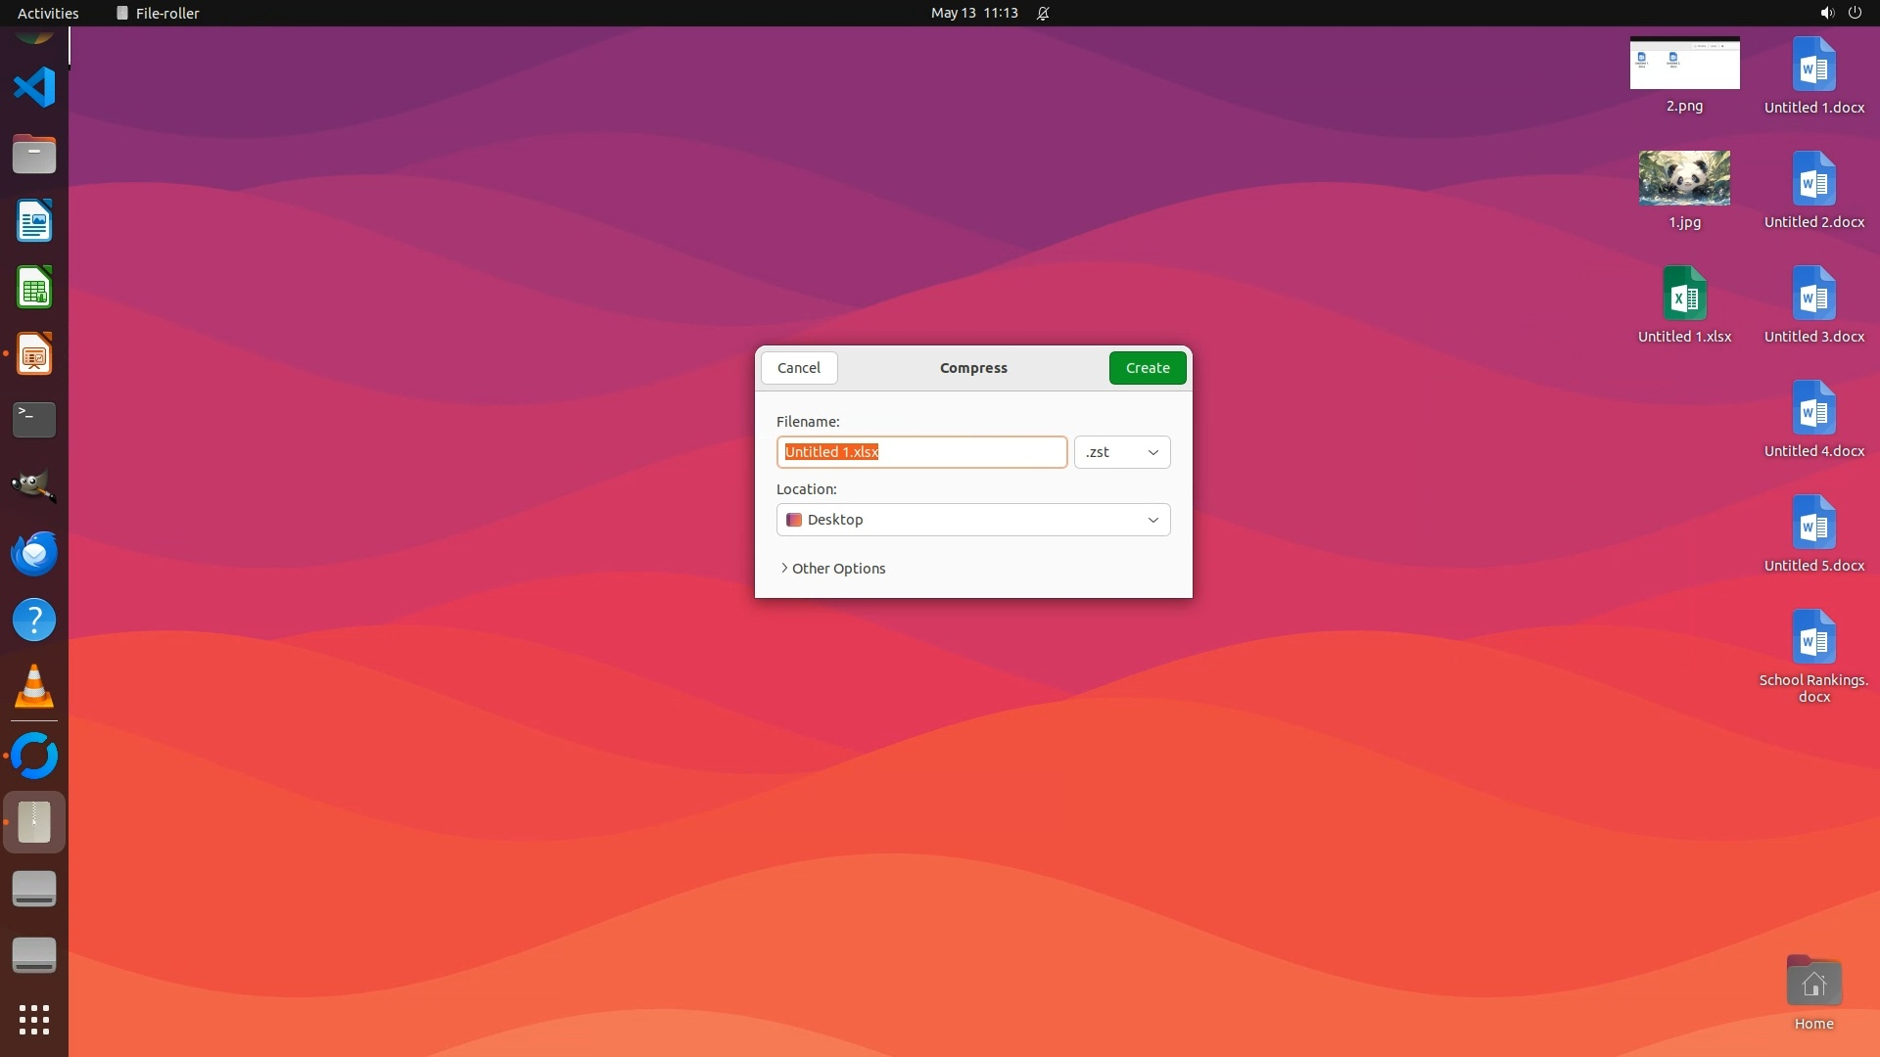Open the .zst archive format dropdown
This screenshot has height=1057, width=1880.
tap(1122, 452)
